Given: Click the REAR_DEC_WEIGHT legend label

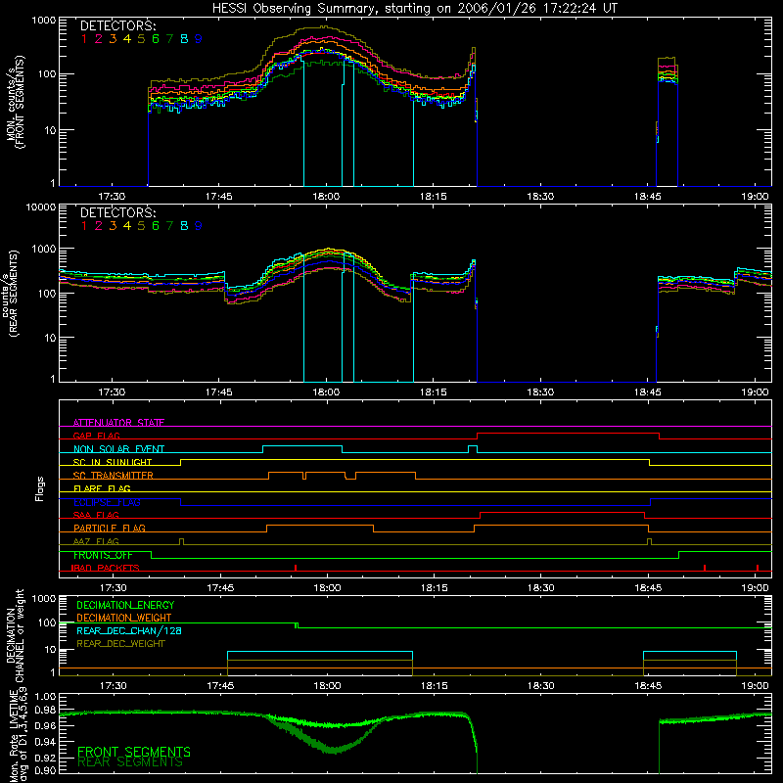Looking at the screenshot, I should click(x=120, y=644).
